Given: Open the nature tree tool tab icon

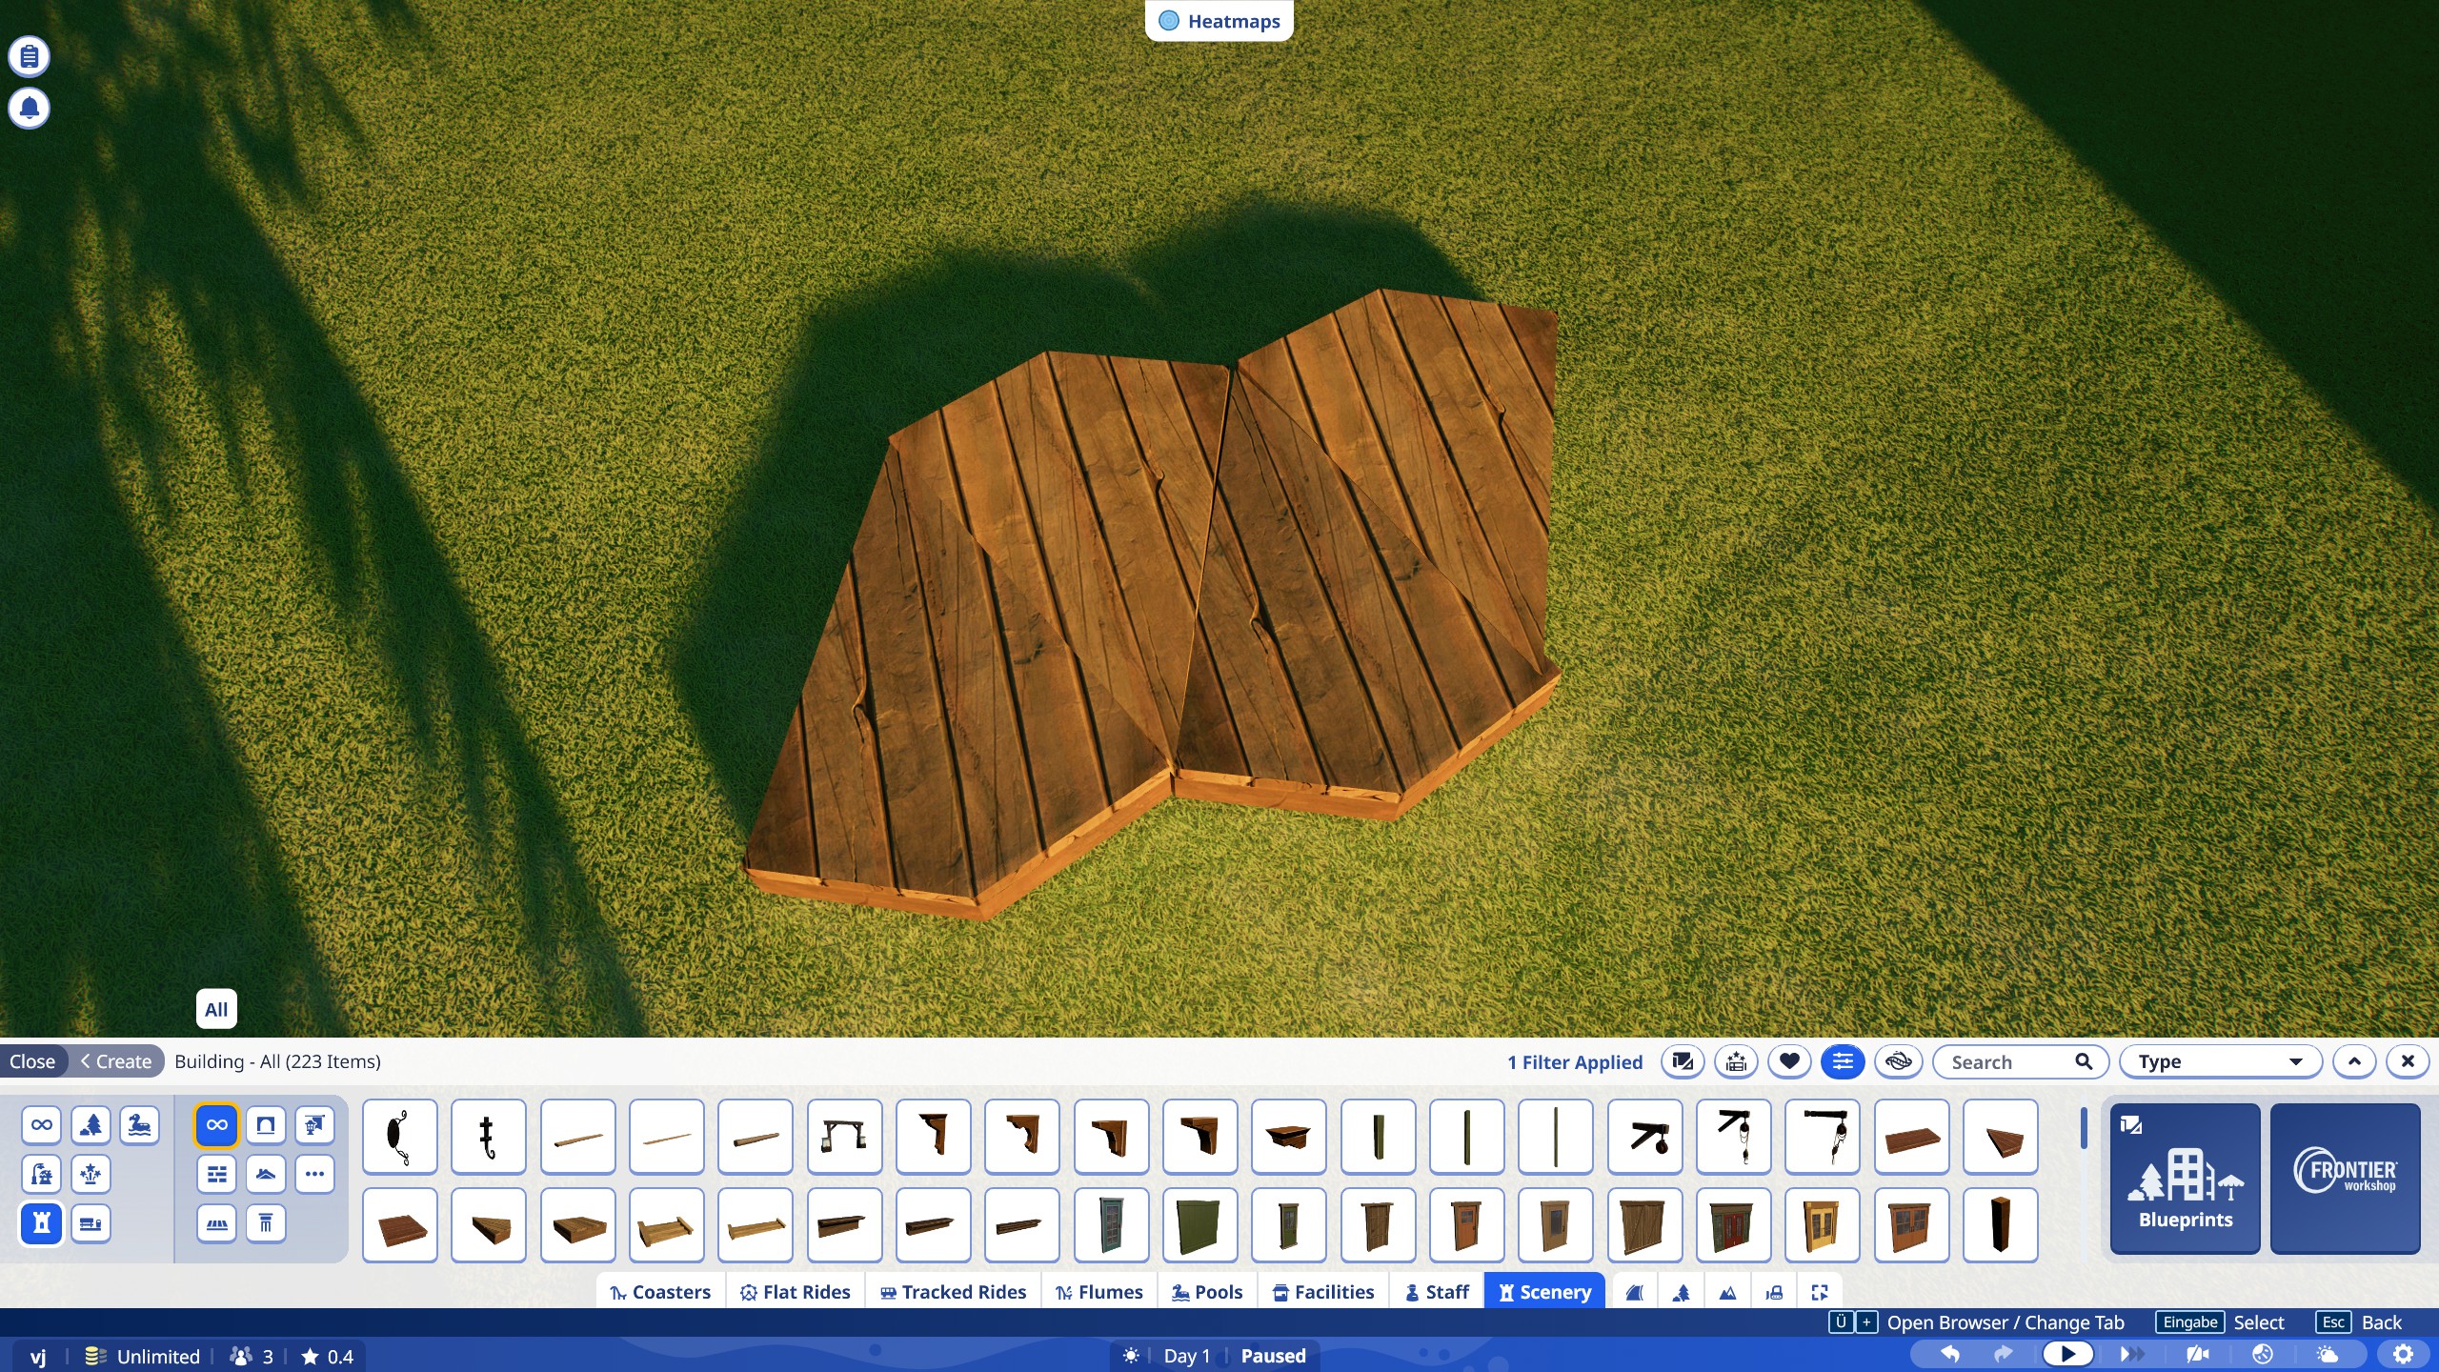Looking at the screenshot, I should 1682,1293.
